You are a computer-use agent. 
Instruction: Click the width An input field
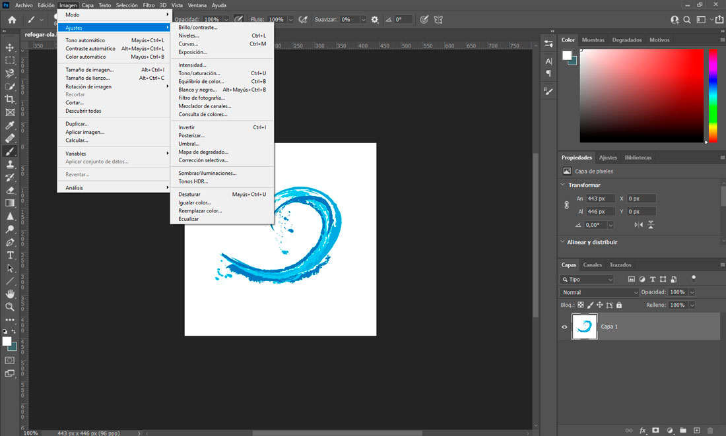click(601, 199)
